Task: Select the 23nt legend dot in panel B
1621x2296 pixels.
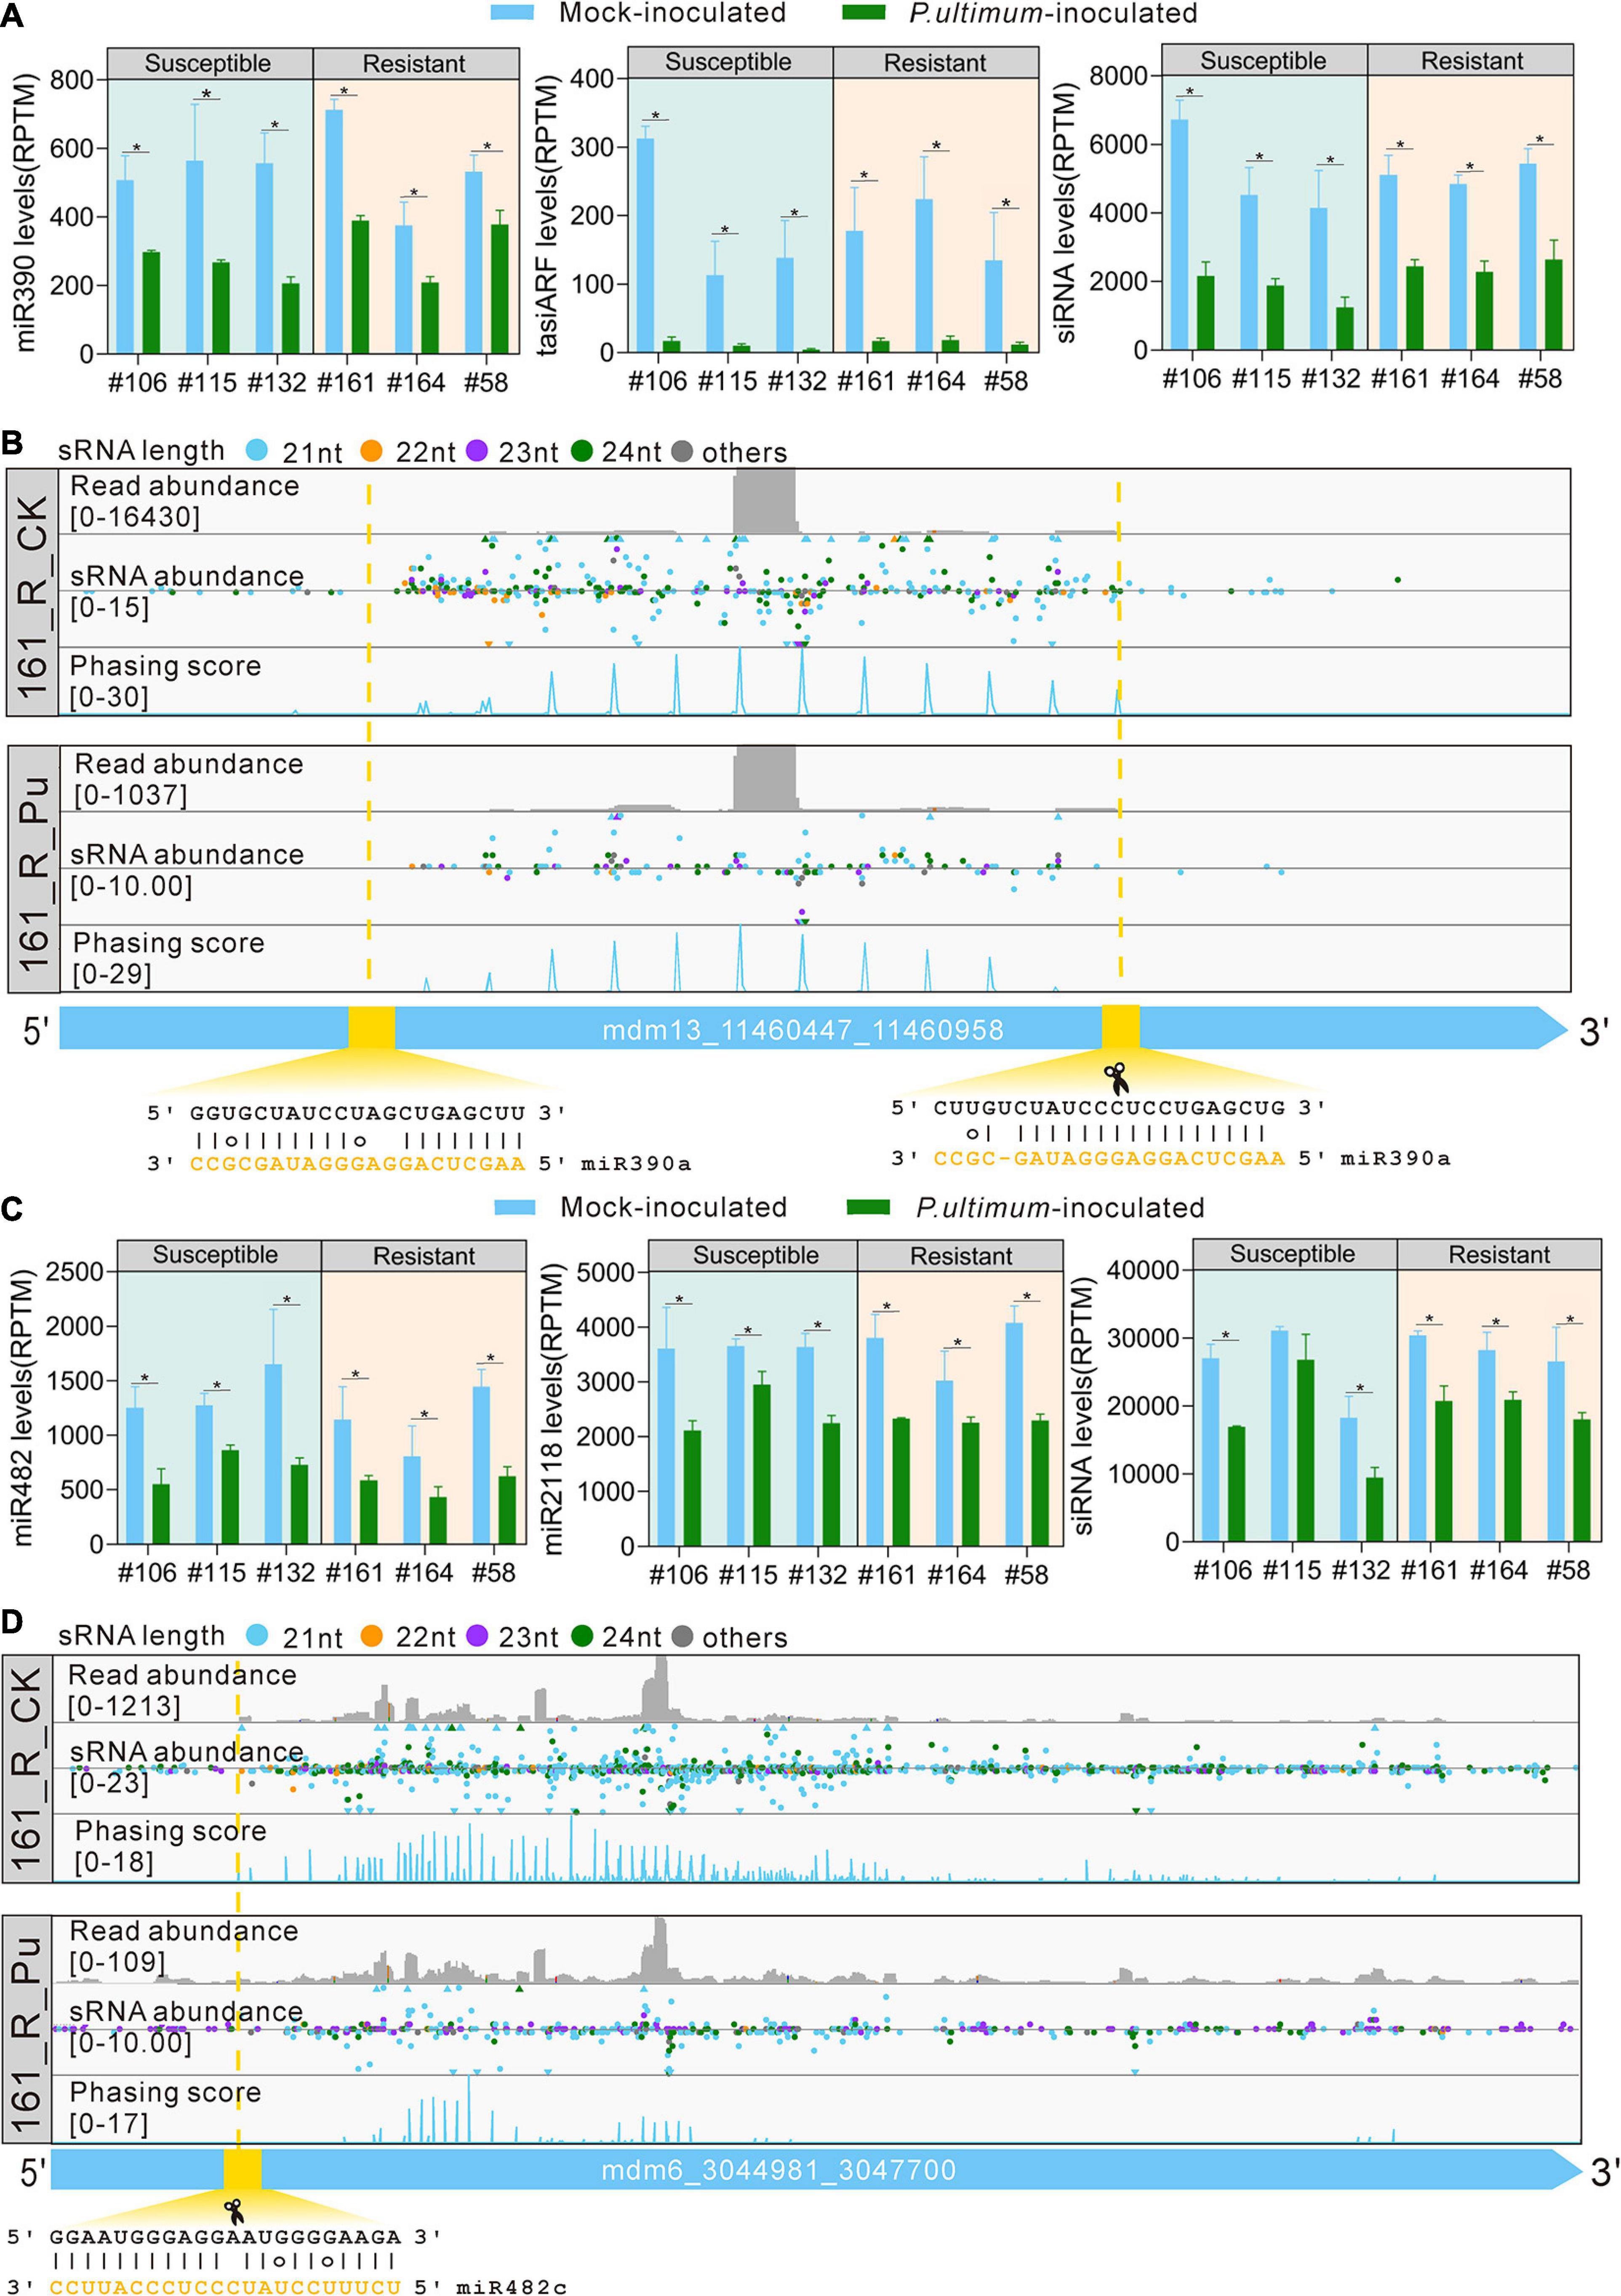Action: pos(477,451)
